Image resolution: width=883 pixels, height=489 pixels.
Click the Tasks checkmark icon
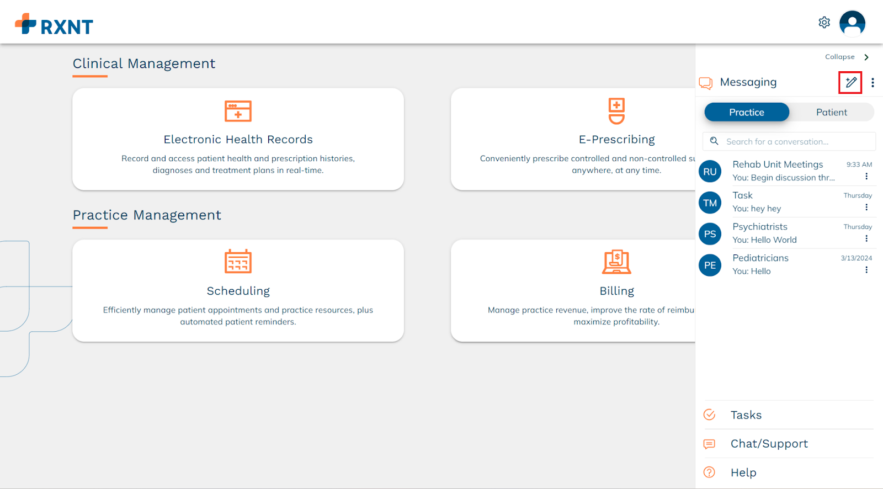click(x=710, y=414)
